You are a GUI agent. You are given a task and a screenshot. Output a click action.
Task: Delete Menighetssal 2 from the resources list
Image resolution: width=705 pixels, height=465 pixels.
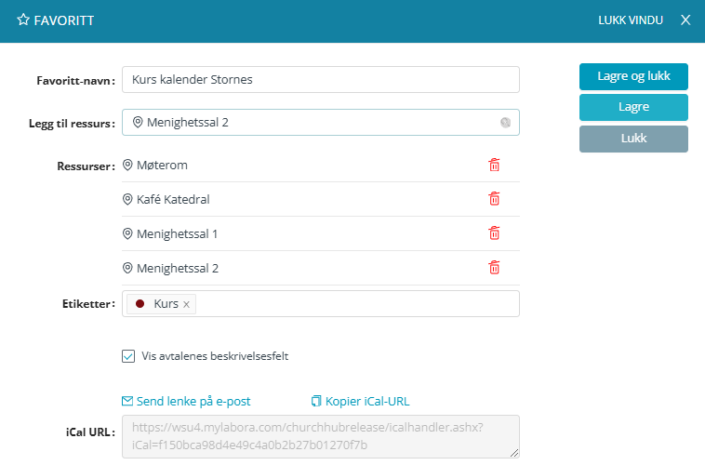pos(494,268)
